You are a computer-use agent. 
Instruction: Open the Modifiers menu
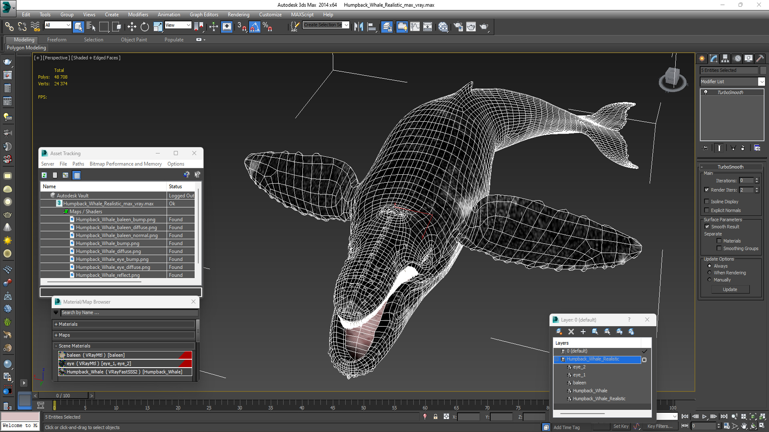(x=138, y=14)
